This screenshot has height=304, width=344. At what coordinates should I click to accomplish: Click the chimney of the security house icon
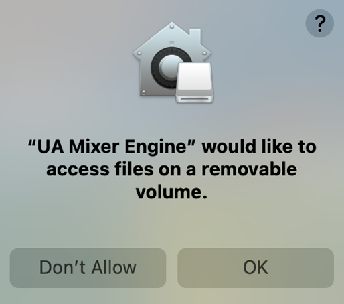pyautogui.click(x=195, y=37)
